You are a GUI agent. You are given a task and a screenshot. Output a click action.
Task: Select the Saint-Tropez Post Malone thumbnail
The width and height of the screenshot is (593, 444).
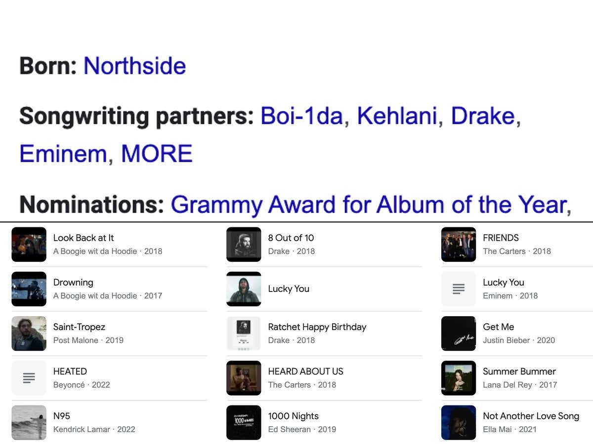tap(29, 333)
